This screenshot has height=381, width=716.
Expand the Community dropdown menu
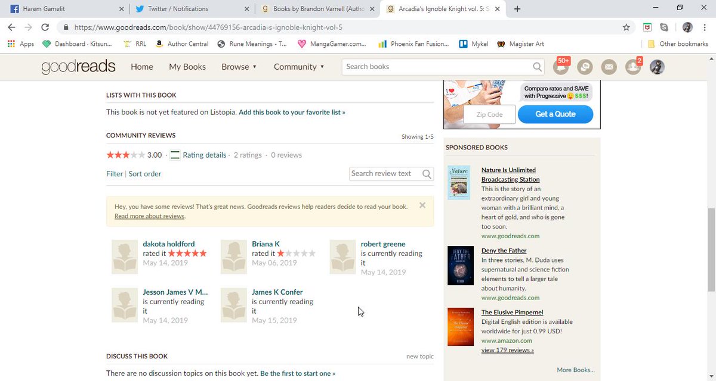(299, 67)
